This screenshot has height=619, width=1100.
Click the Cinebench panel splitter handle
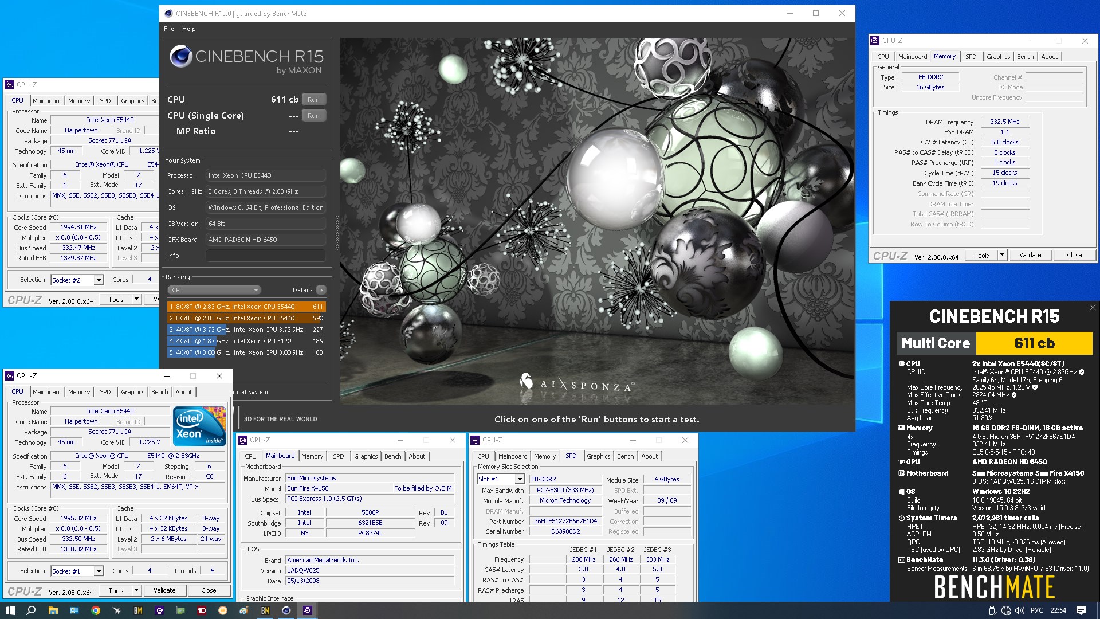coord(336,232)
